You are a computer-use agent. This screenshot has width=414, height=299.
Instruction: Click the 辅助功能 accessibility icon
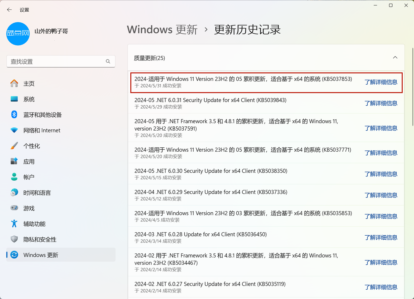(14, 223)
